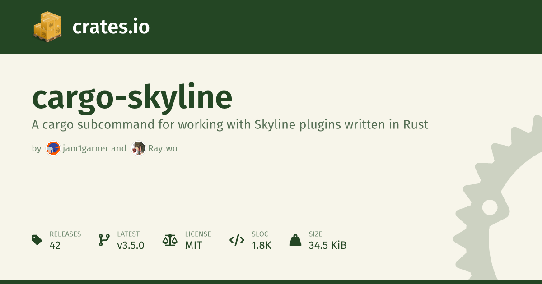Click the branch icon beside Latest

click(104, 240)
